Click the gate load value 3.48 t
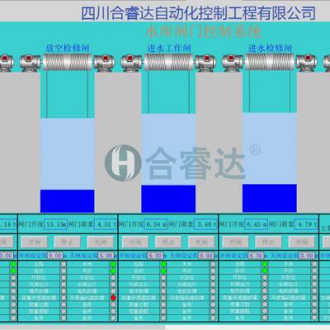This screenshot has width=330, height=330. (205, 224)
